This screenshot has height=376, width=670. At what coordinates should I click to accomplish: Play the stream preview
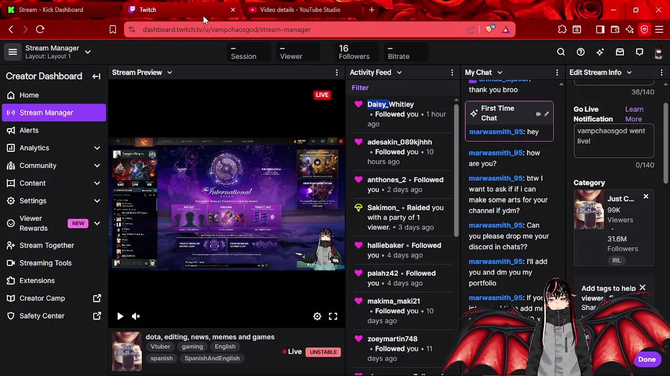point(120,316)
